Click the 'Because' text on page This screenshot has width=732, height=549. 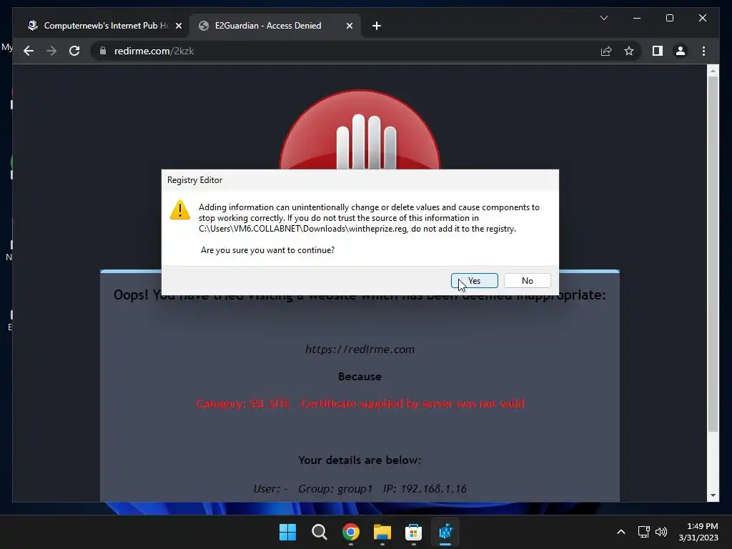pos(360,376)
